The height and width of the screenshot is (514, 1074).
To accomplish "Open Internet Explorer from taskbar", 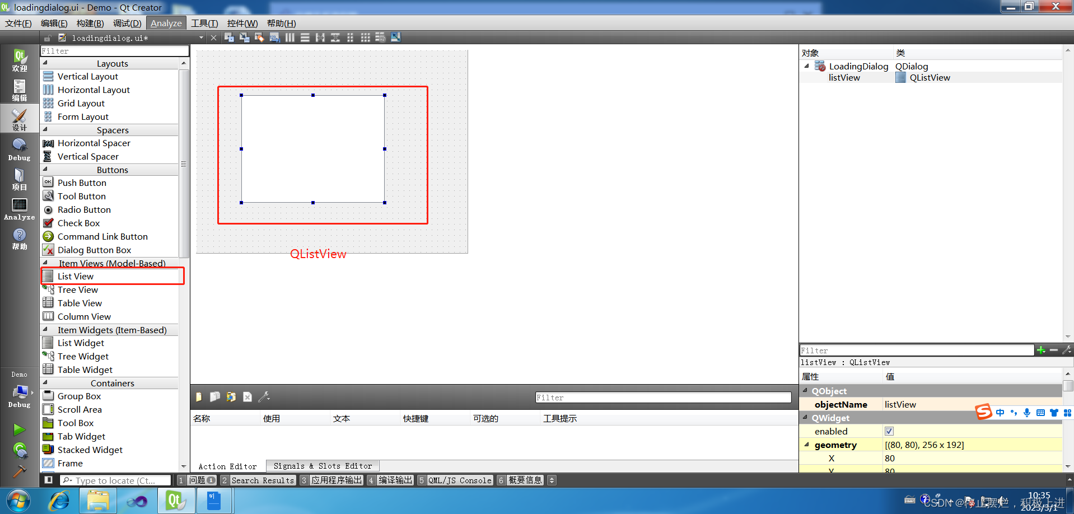I will point(59,500).
